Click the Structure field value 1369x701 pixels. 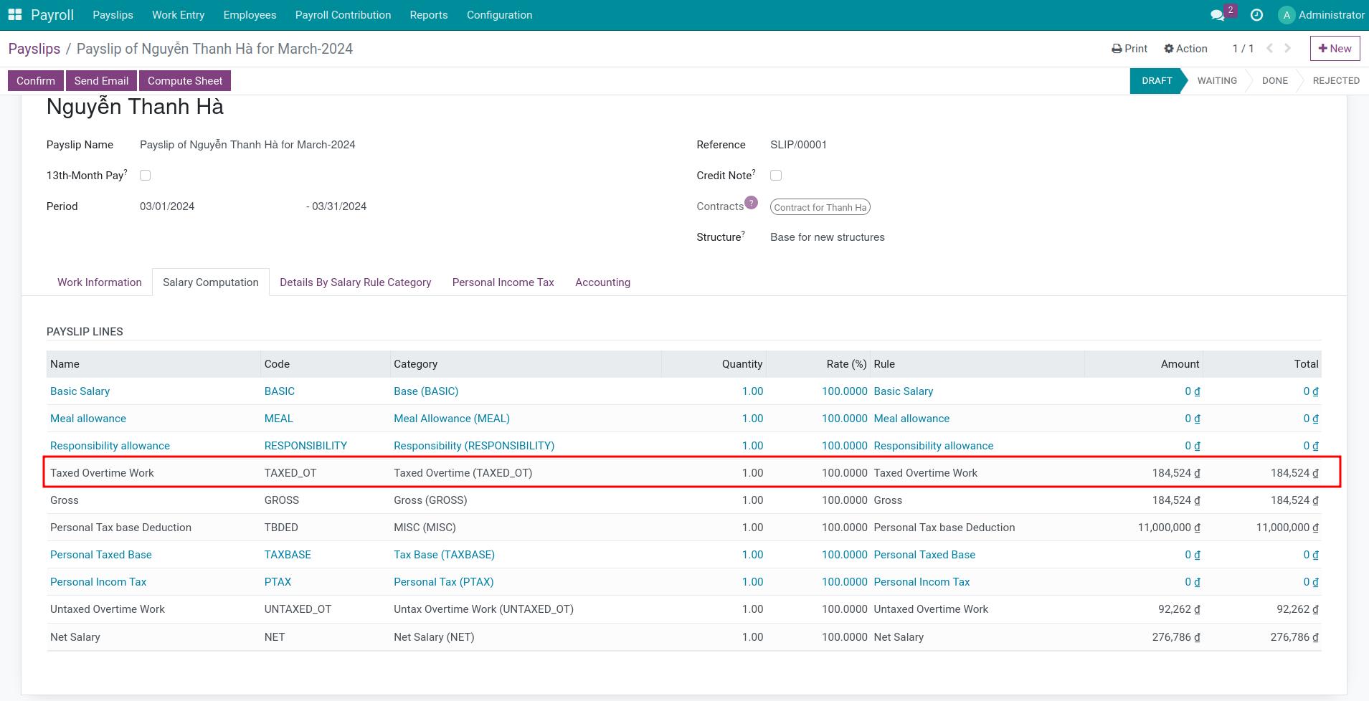pos(828,237)
